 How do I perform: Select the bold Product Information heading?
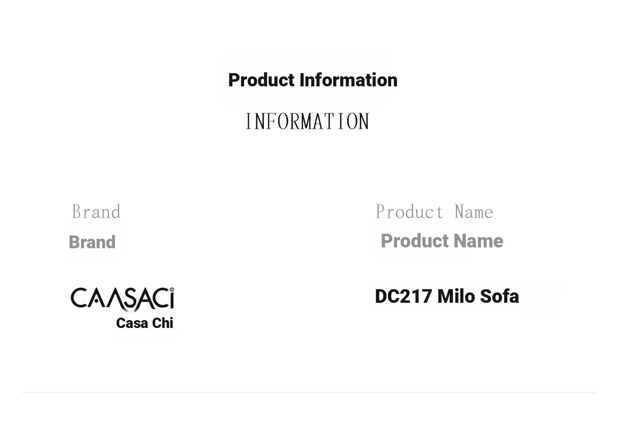pyautogui.click(x=312, y=80)
